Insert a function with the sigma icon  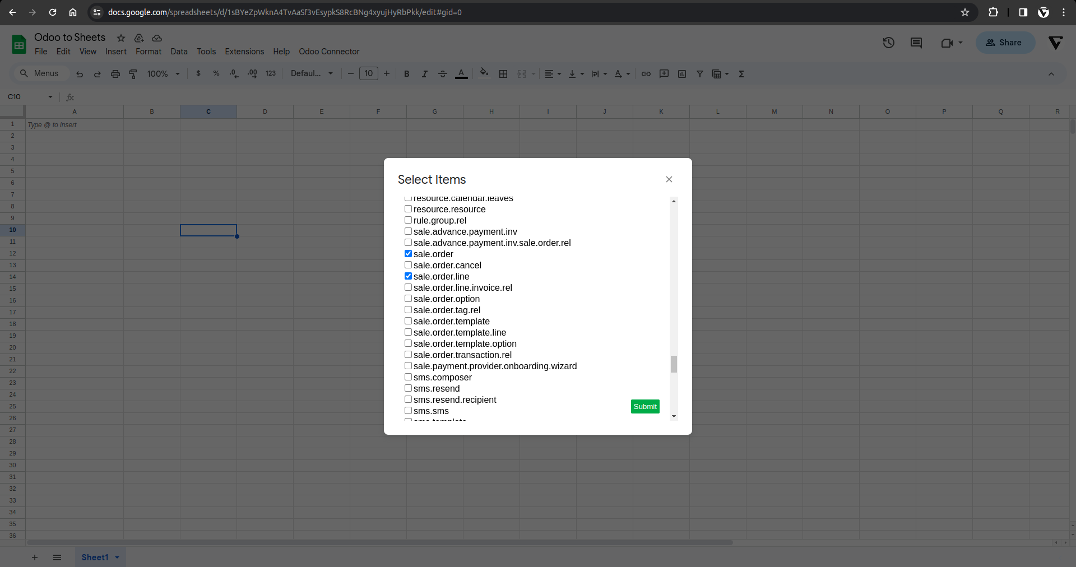(741, 73)
